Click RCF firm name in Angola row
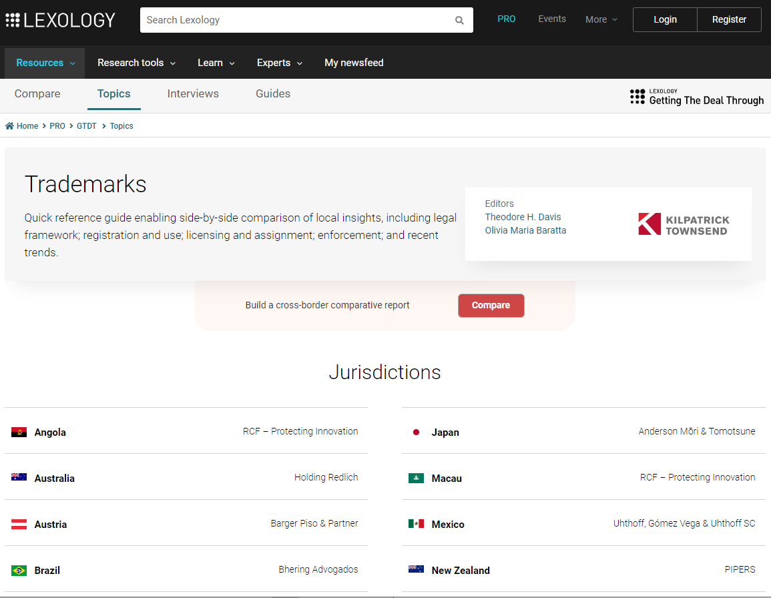771x598 pixels. (300, 431)
